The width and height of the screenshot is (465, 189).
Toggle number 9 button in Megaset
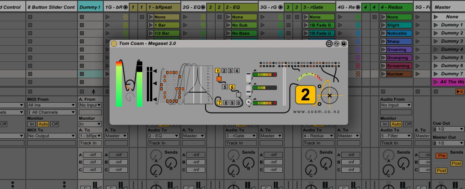click(x=232, y=103)
